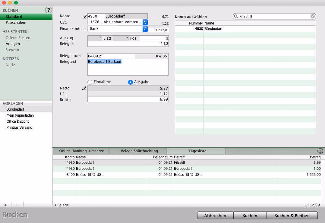Click the Abbrechen button
Screen dimensions: 325x223
215,215
